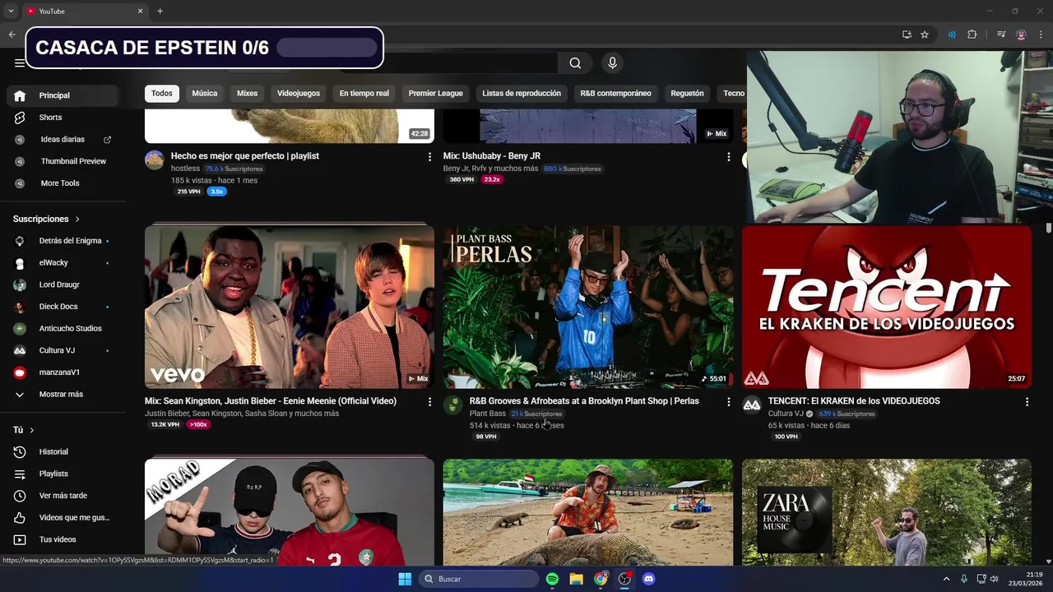Open Tus videos in sidebar
1053x592 pixels.
64,539
